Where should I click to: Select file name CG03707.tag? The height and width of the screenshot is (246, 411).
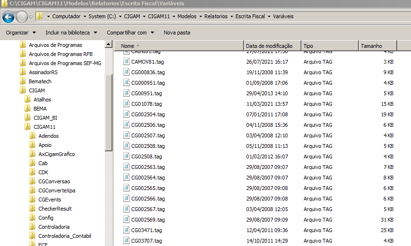[x=146, y=241]
